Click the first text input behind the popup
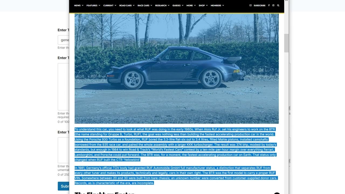The height and width of the screenshot is (194, 345). point(63,40)
